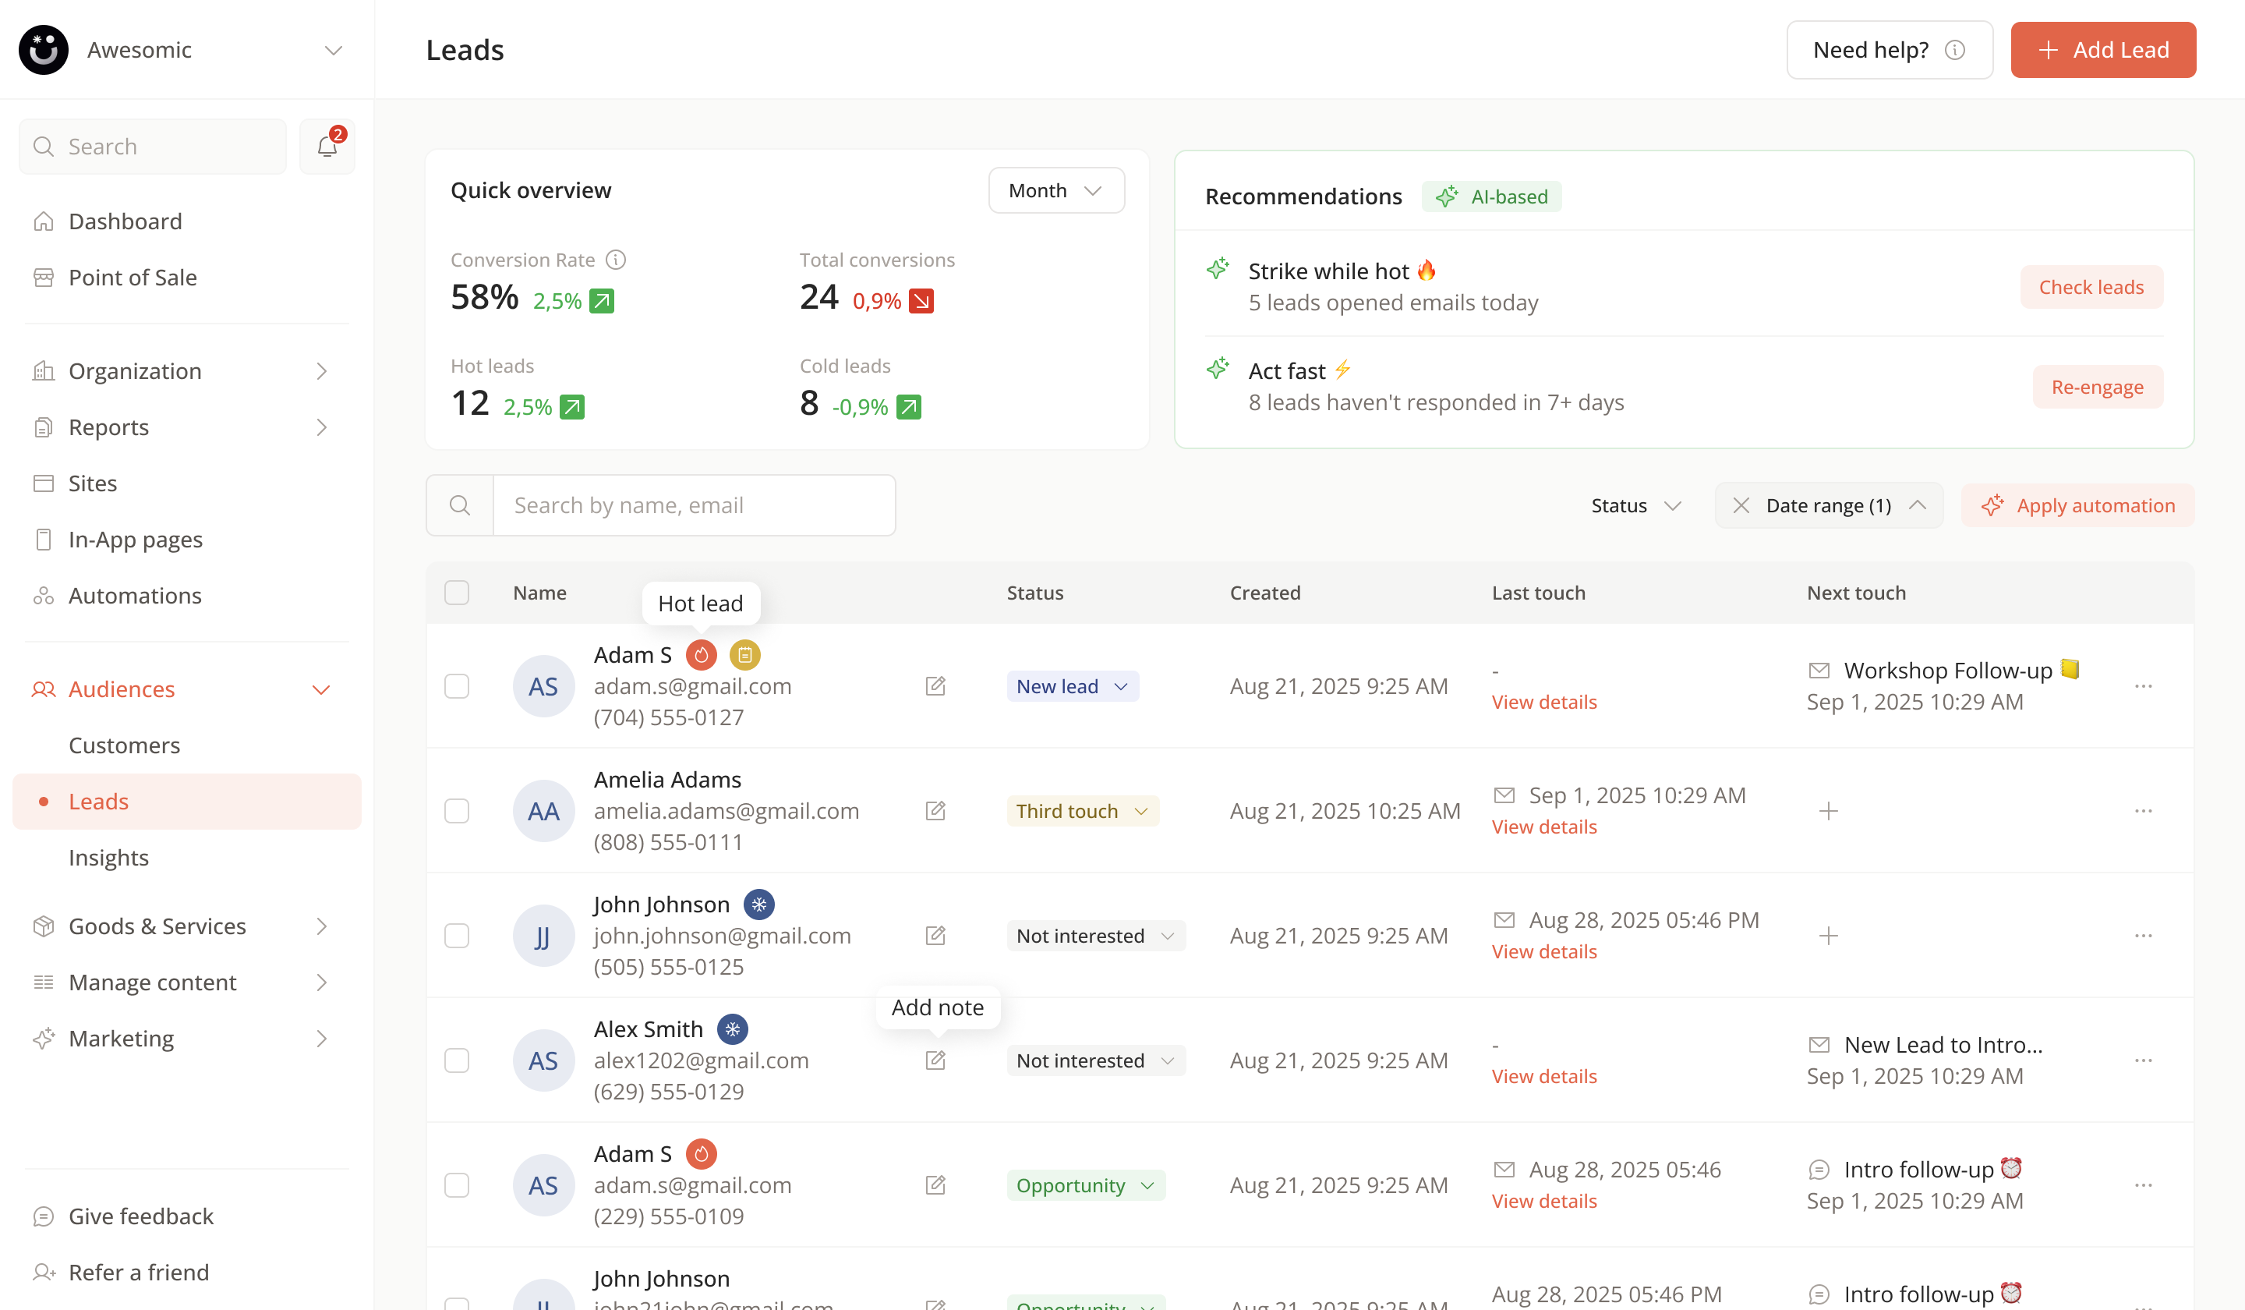Screen dimensions: 2245x1310
Task: Check the checkbox for Amelia Adams row
Action: (457, 811)
